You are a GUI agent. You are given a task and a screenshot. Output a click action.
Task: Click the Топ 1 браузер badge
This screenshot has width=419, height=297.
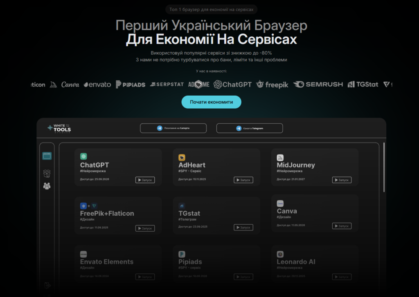coord(211,9)
